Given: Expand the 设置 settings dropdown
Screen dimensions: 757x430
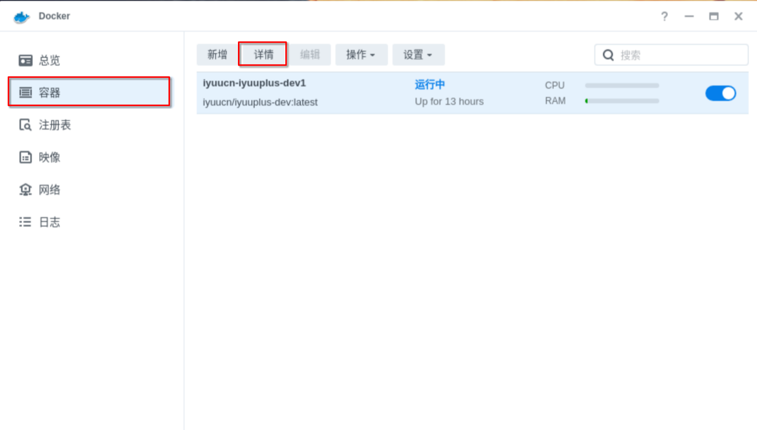Looking at the screenshot, I should (x=418, y=54).
